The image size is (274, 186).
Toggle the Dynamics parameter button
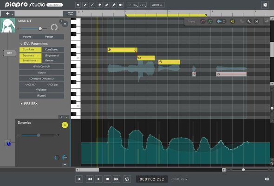30,56
